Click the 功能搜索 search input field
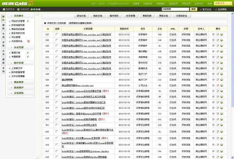Image resolution: width=234 pixels, height=159 pixels. 175,9
